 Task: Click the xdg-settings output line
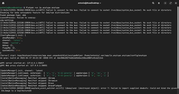click(7, 20)
